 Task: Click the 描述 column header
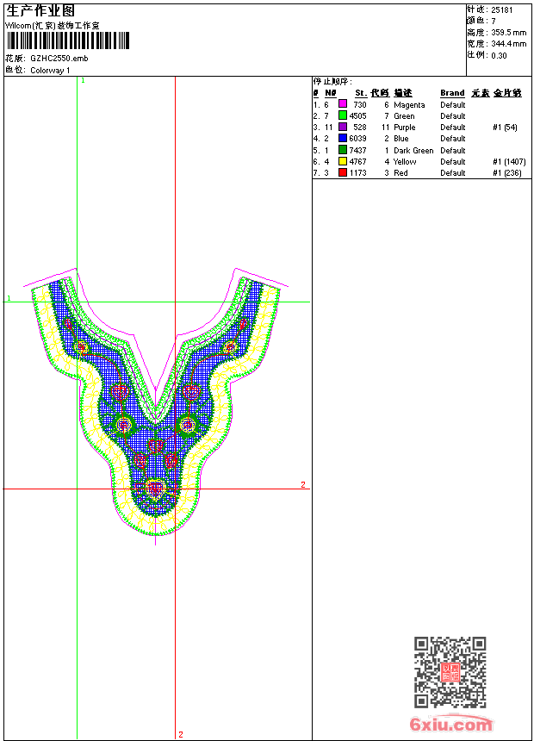coord(403,93)
